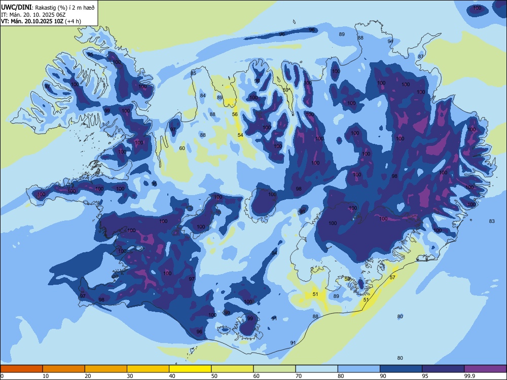Viewport: 507px width, 380px height.
Task: Click the 30–40 golden legend swatch
Action: point(148,369)
